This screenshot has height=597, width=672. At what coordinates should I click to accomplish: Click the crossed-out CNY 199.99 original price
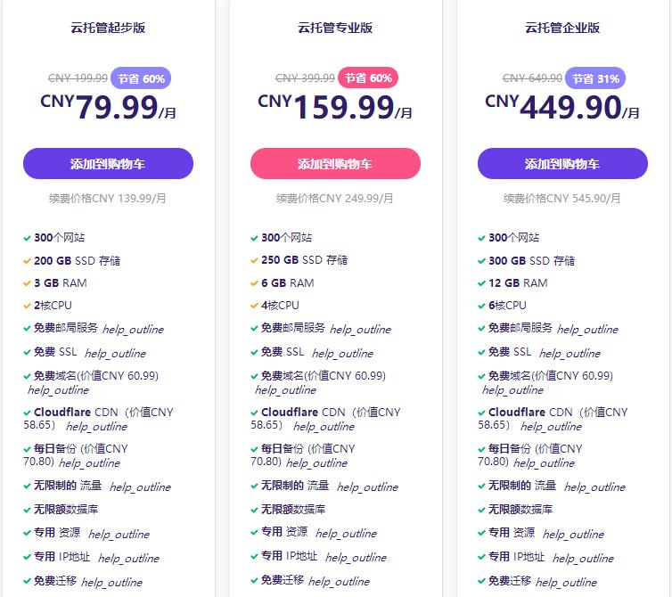[78, 78]
